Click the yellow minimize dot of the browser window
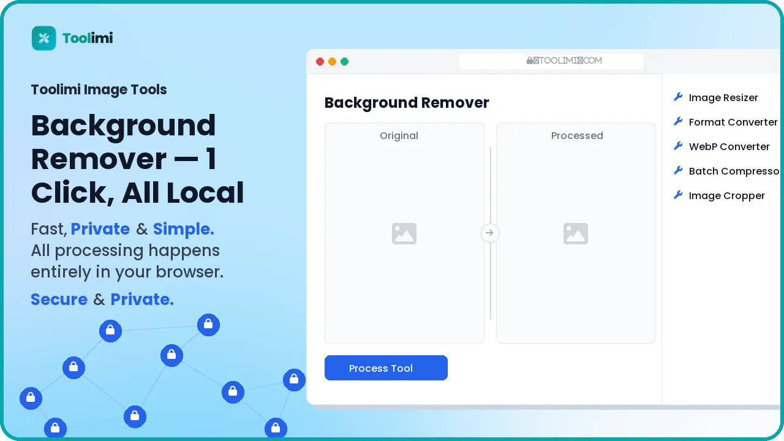This screenshot has height=441, width=784. click(332, 61)
